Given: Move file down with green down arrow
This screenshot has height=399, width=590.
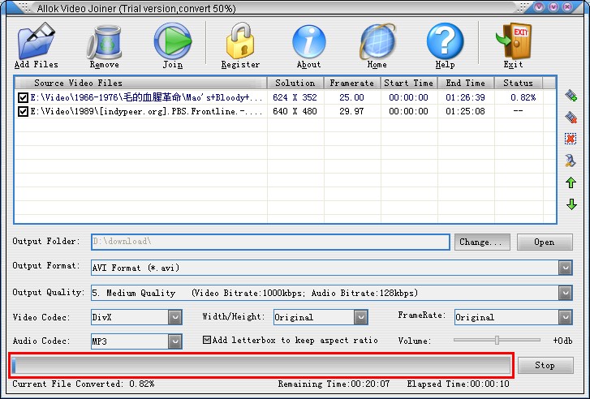Looking at the screenshot, I should point(571,204).
